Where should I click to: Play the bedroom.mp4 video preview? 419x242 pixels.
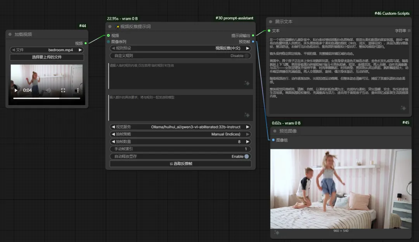(16, 90)
